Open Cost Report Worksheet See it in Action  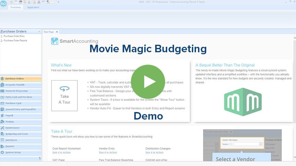[x=61, y=153]
